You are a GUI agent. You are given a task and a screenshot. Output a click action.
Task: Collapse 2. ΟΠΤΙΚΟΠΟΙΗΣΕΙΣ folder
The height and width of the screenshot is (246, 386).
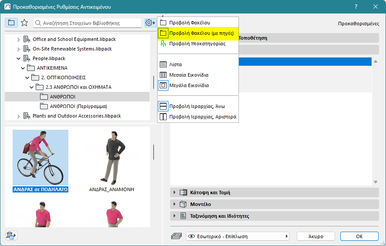[x=27, y=78]
